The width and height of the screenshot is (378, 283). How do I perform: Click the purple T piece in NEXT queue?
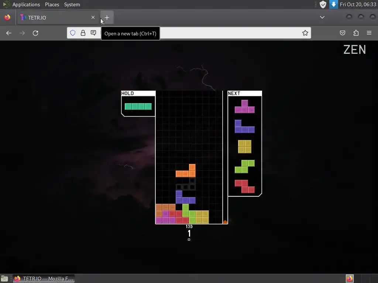(x=245, y=106)
